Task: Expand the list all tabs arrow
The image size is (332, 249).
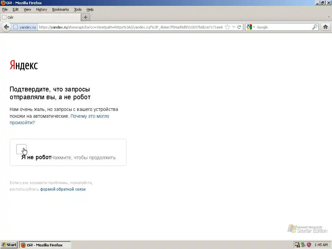Action: pos(329,17)
